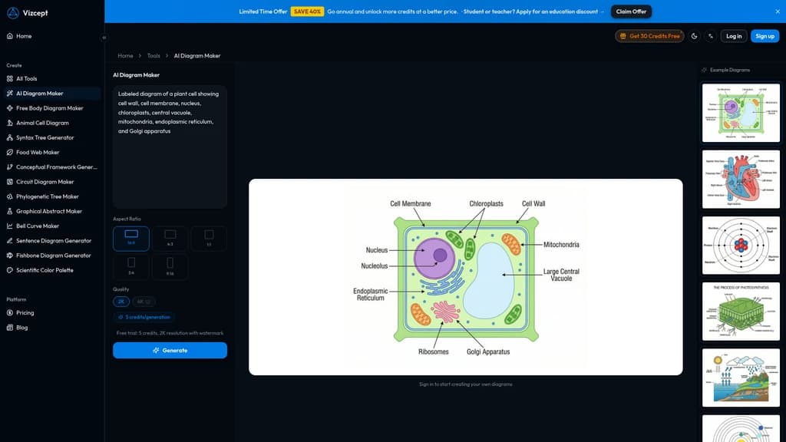Open Syntax Tree Generator tool icon
The width and height of the screenshot is (786, 442).
coord(9,137)
